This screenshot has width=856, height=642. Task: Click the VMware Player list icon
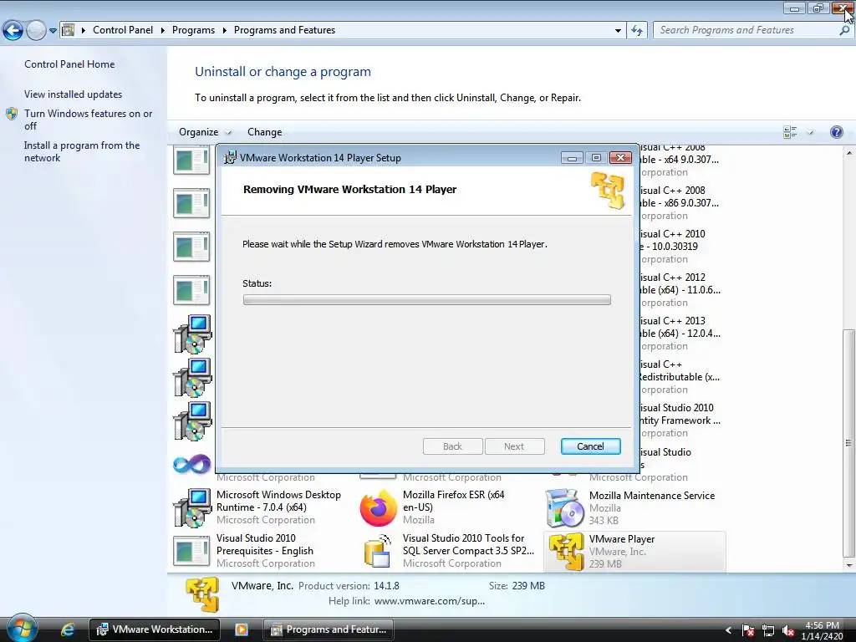point(566,552)
